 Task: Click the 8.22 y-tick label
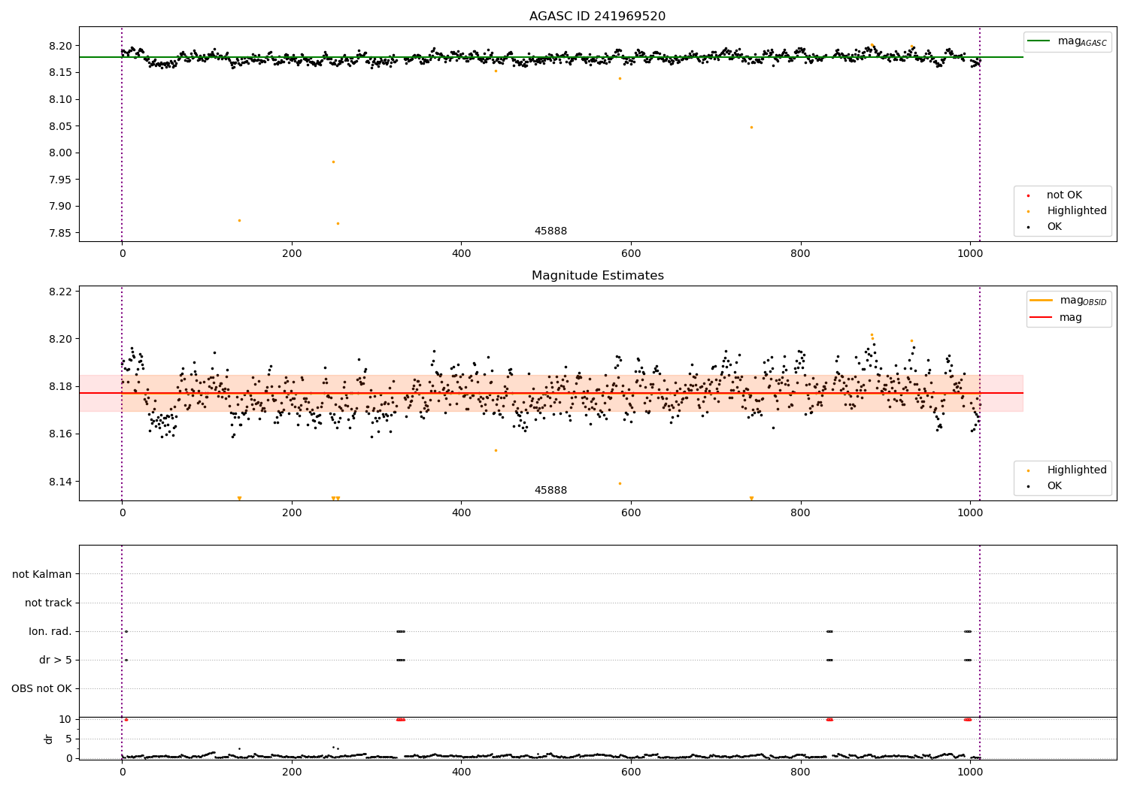61,292
